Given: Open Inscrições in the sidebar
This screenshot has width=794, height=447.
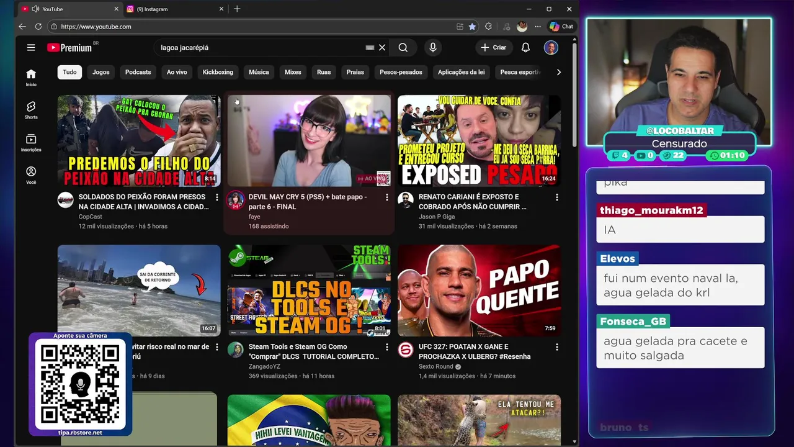Looking at the screenshot, I should coord(31,143).
